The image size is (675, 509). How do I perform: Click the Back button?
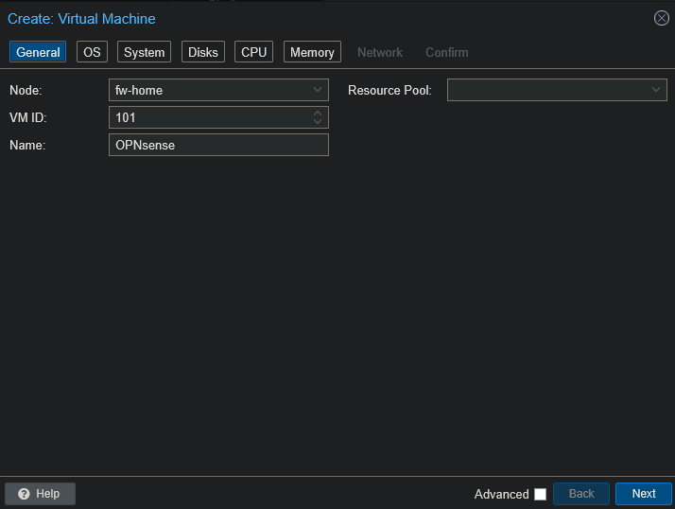[x=581, y=494]
